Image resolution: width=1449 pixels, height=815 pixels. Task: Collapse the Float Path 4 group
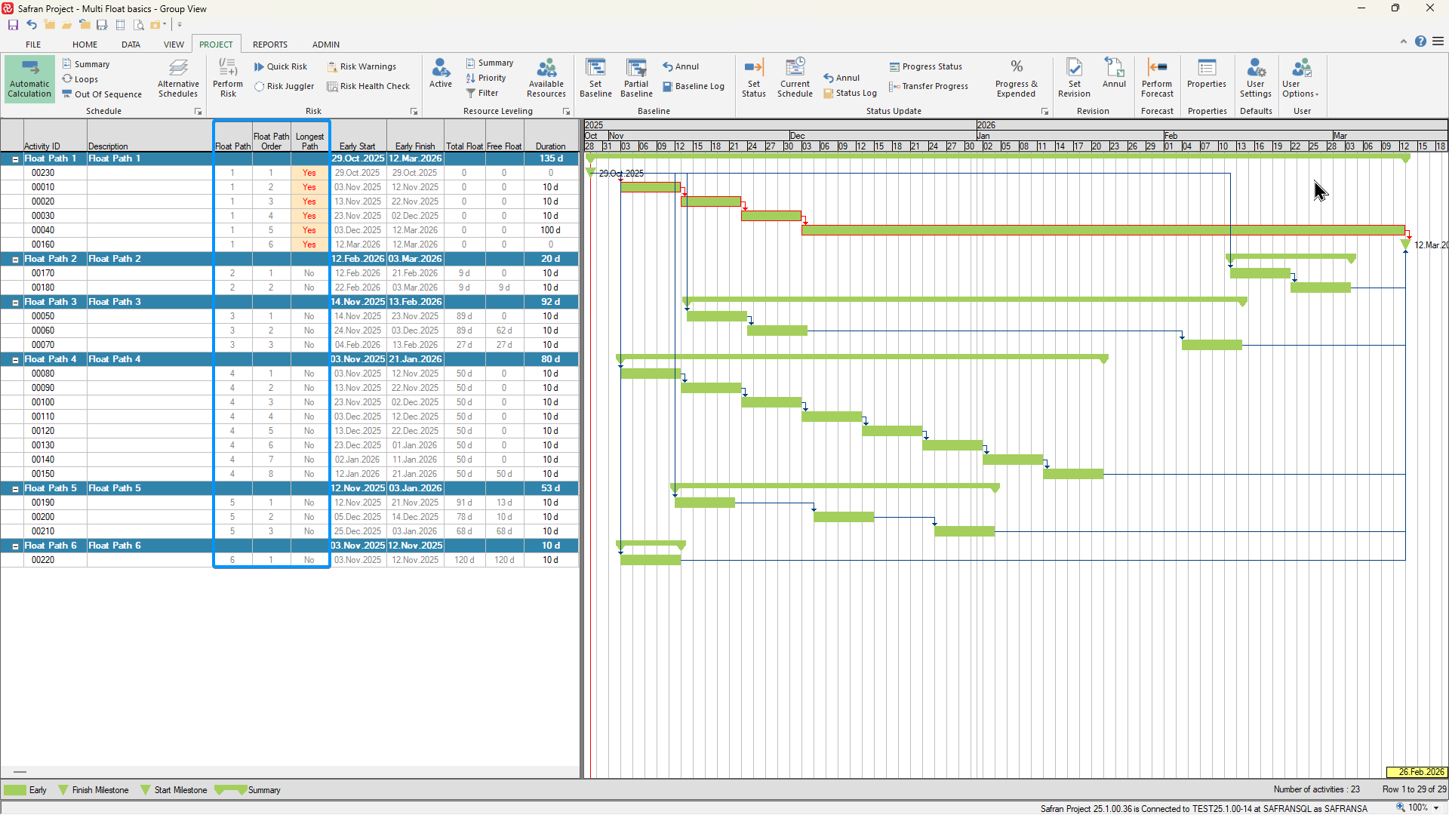click(15, 360)
